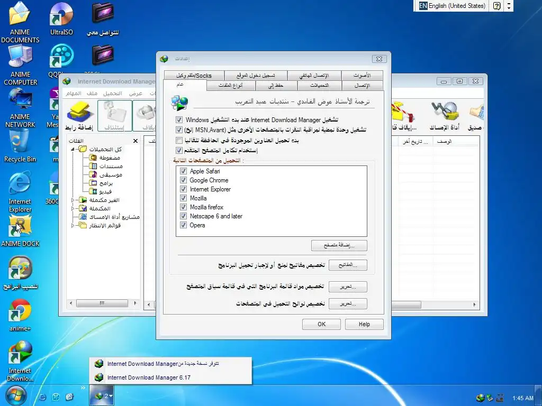Select Internet Download Manager 6.17 taskbar entry
The image size is (542, 406).
(170, 377)
